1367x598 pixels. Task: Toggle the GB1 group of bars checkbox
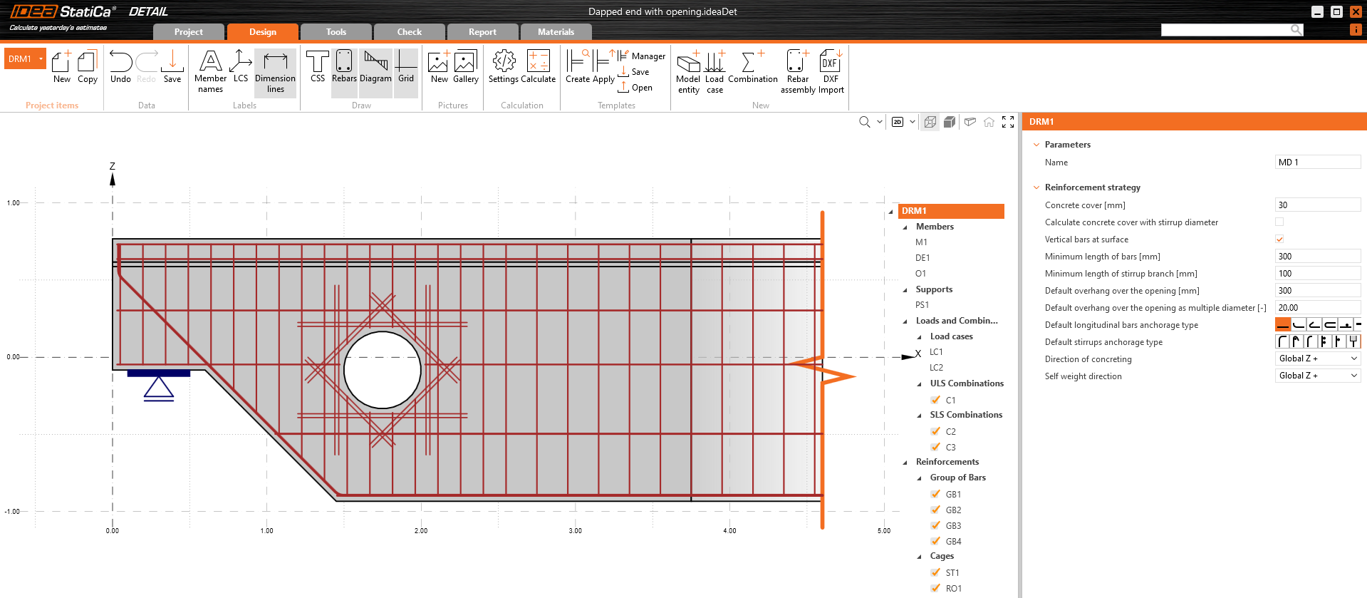935,494
